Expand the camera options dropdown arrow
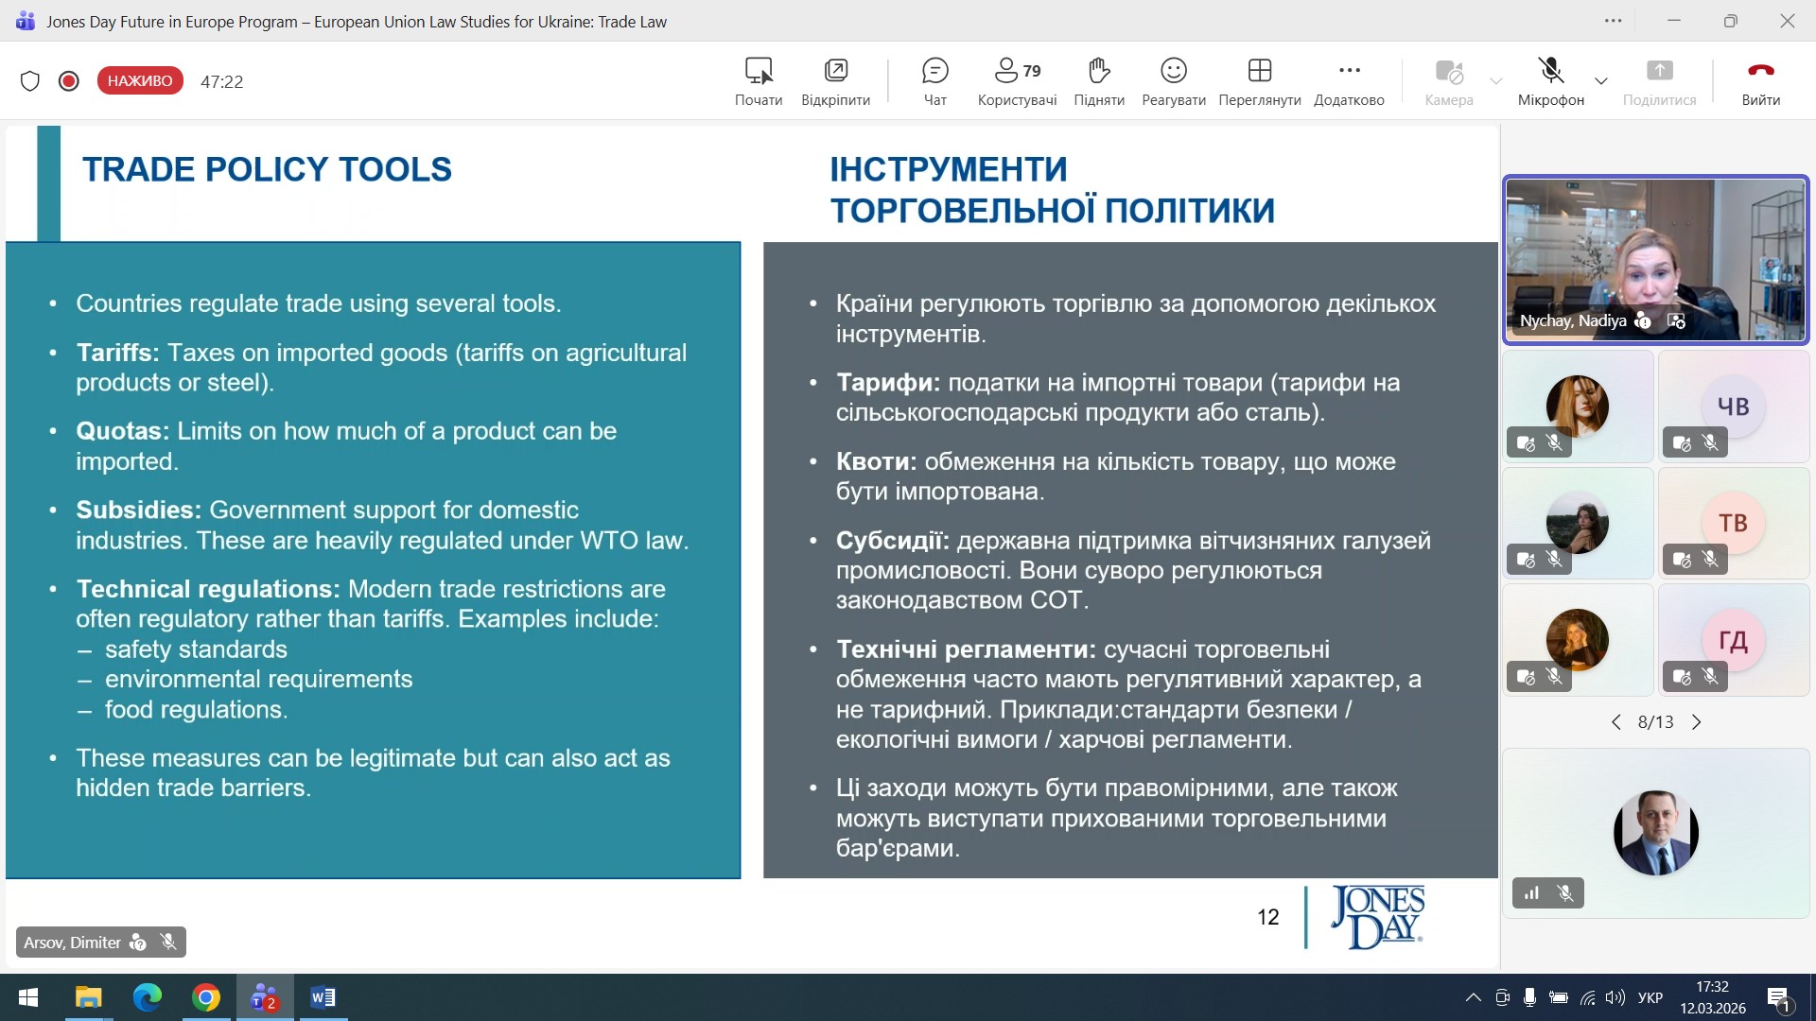The image size is (1816, 1021). (x=1495, y=81)
